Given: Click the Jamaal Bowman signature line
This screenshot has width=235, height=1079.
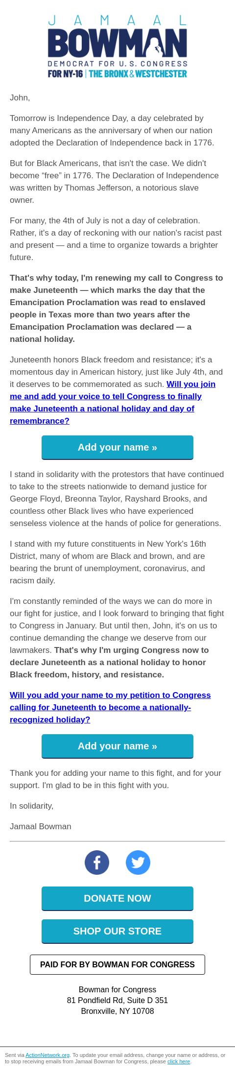Looking at the screenshot, I should coord(41,826).
